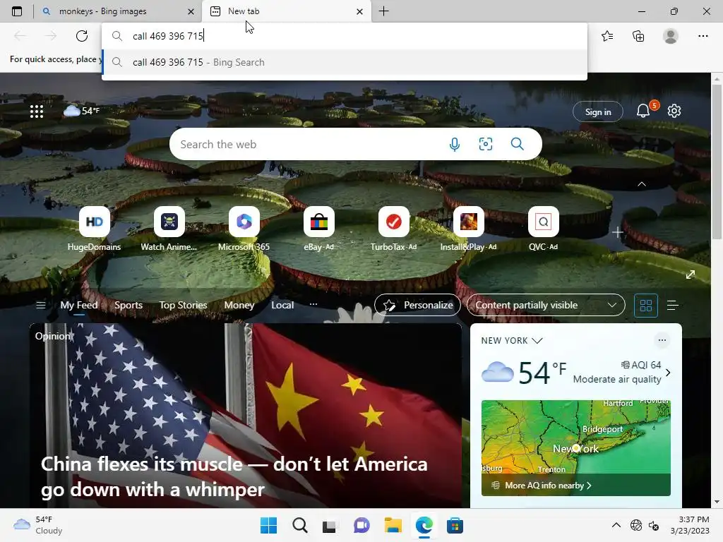Screen dimensions: 723x542
Task: Open clock showing 3:37 PM
Action: [x=690, y=525]
